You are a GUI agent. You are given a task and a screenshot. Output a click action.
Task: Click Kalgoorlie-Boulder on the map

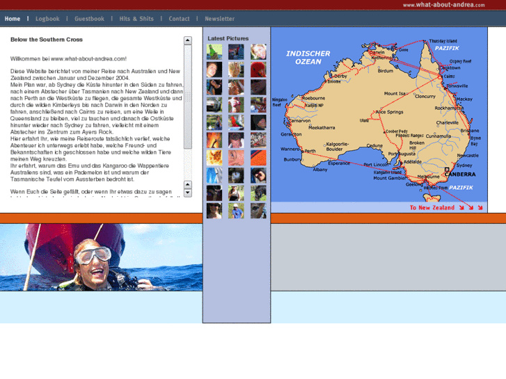coord(338,147)
